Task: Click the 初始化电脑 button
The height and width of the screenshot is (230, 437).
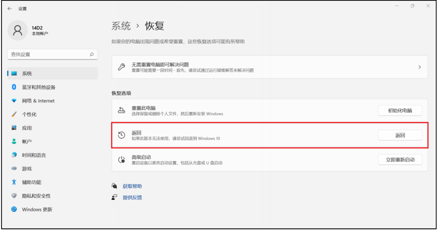Action: 400,110
